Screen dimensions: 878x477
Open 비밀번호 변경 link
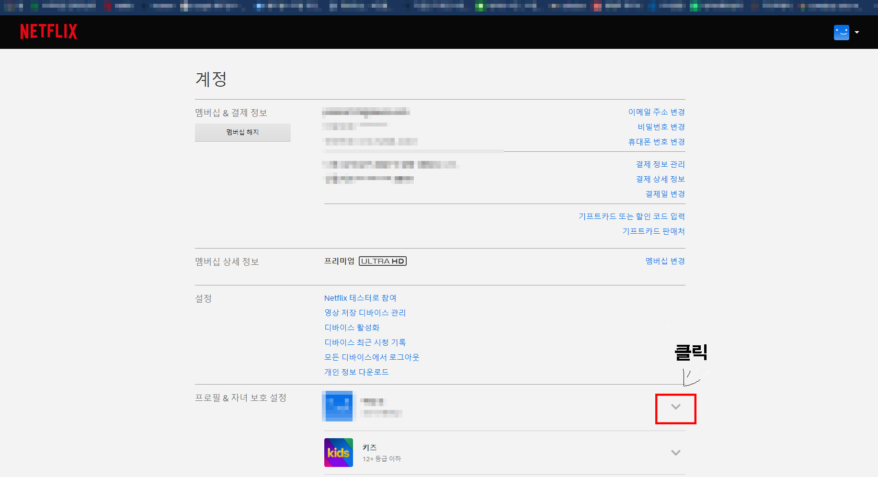coord(661,127)
